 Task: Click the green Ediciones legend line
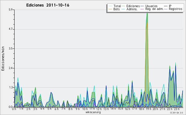(x=123, y=6)
